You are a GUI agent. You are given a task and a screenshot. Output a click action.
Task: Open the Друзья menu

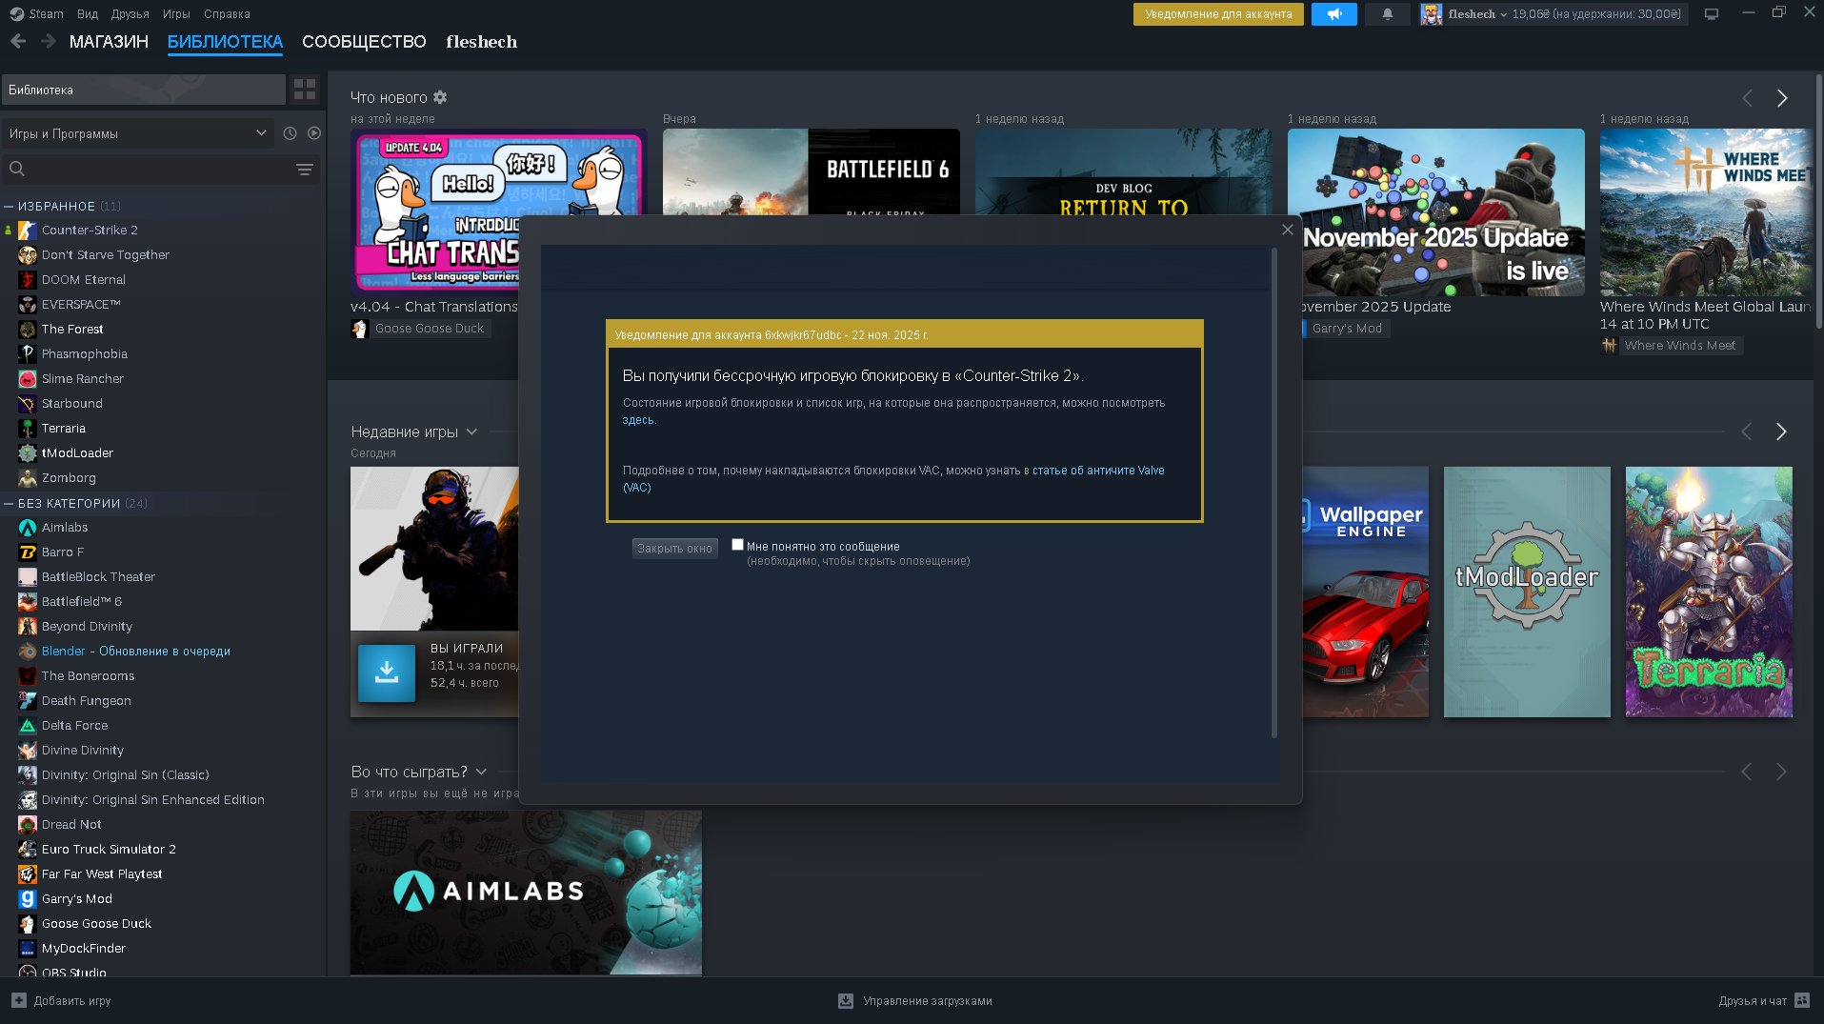130,14
